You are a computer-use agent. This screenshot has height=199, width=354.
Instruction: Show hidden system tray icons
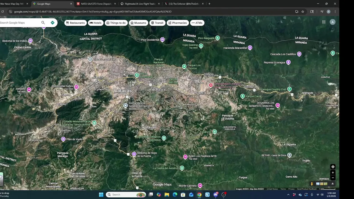point(288,195)
